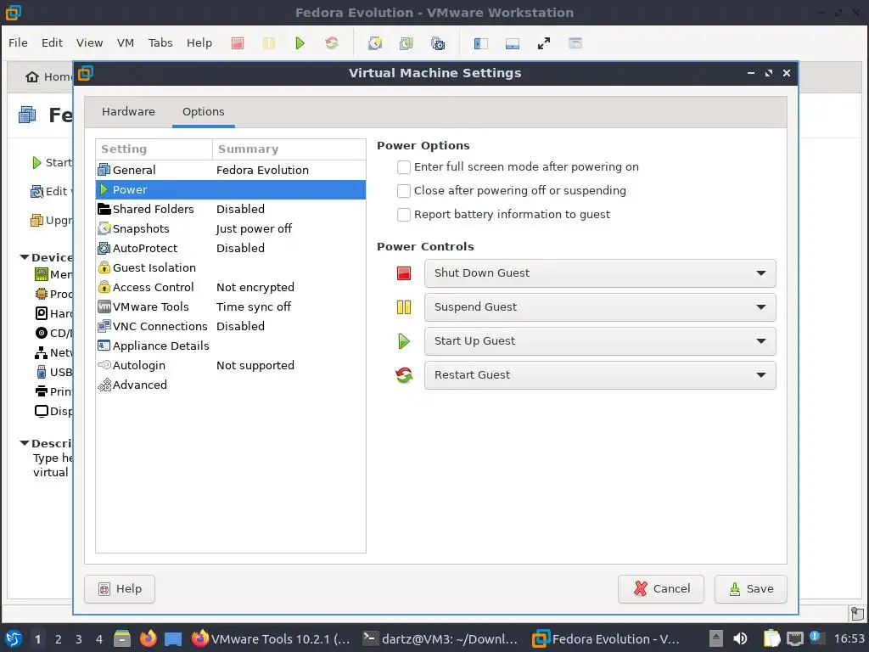Click the yellow Suspend Guest pause icon
The width and height of the screenshot is (869, 652).
click(x=404, y=307)
